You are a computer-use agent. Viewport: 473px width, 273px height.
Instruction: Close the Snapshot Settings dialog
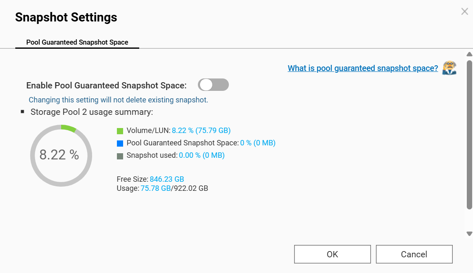click(464, 12)
